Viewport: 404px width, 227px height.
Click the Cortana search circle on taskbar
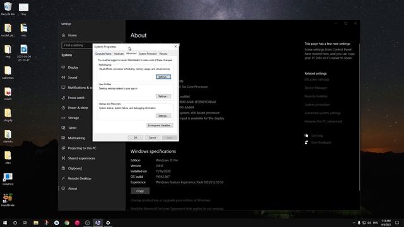15,223
